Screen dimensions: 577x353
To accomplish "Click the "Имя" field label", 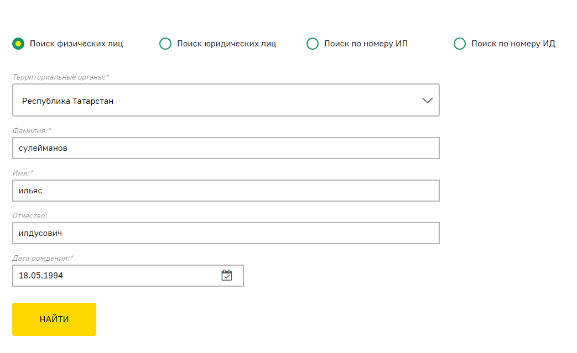I will click(x=23, y=173).
